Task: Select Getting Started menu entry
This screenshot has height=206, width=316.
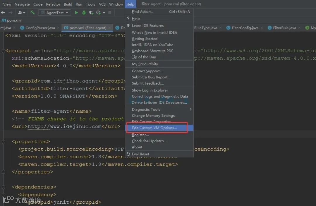Action: click(159, 39)
